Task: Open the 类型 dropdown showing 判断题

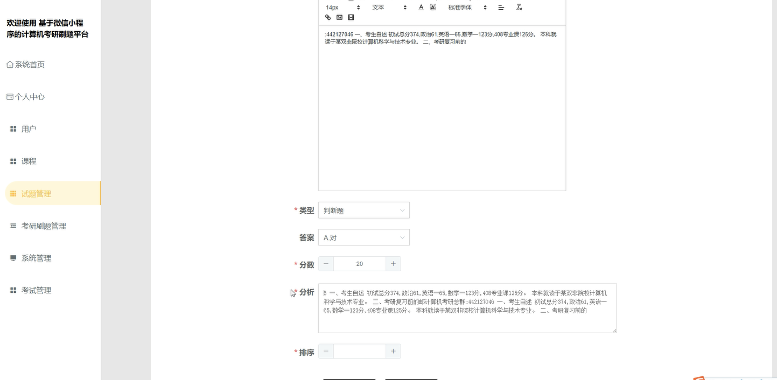Action: [x=363, y=210]
